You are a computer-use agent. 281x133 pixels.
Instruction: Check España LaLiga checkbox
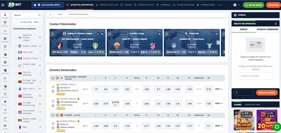tap(15, 46)
